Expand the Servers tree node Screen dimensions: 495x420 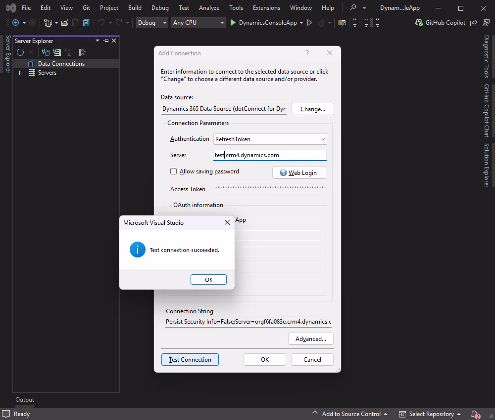(20, 73)
